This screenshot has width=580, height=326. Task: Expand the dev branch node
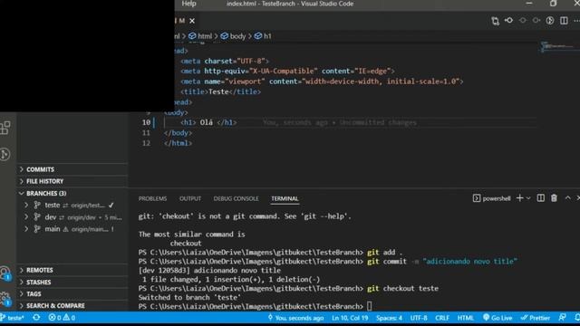coord(26,217)
